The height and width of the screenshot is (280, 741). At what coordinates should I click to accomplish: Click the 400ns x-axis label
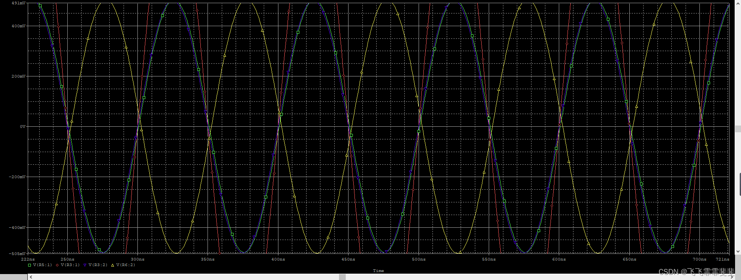(x=278, y=259)
